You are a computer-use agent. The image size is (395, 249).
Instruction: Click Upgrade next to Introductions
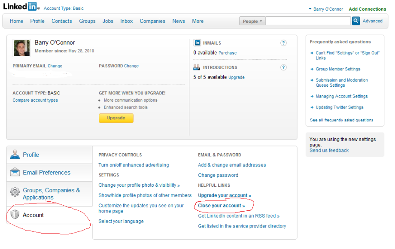pyautogui.click(x=236, y=77)
